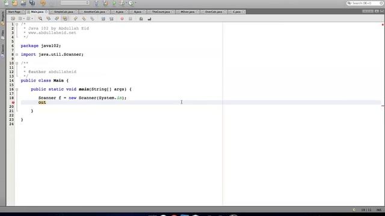This screenshot has width=385, height=216.
Task: Switch to the AnotherCalc.java tab
Action: click(x=94, y=12)
